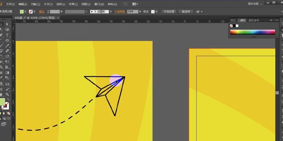Screen dimensions: 283x141
Task: Open arrange documents layout icon
Action: point(135,4)
